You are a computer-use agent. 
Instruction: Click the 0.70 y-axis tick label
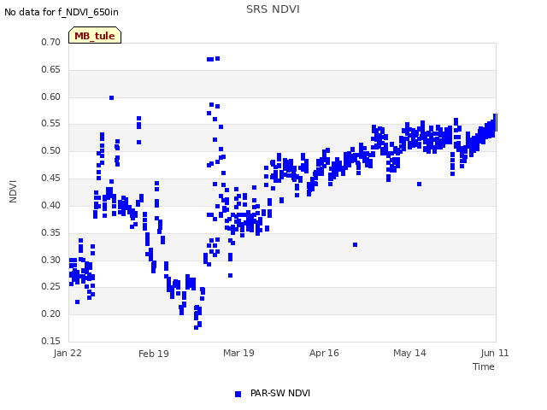51,42
